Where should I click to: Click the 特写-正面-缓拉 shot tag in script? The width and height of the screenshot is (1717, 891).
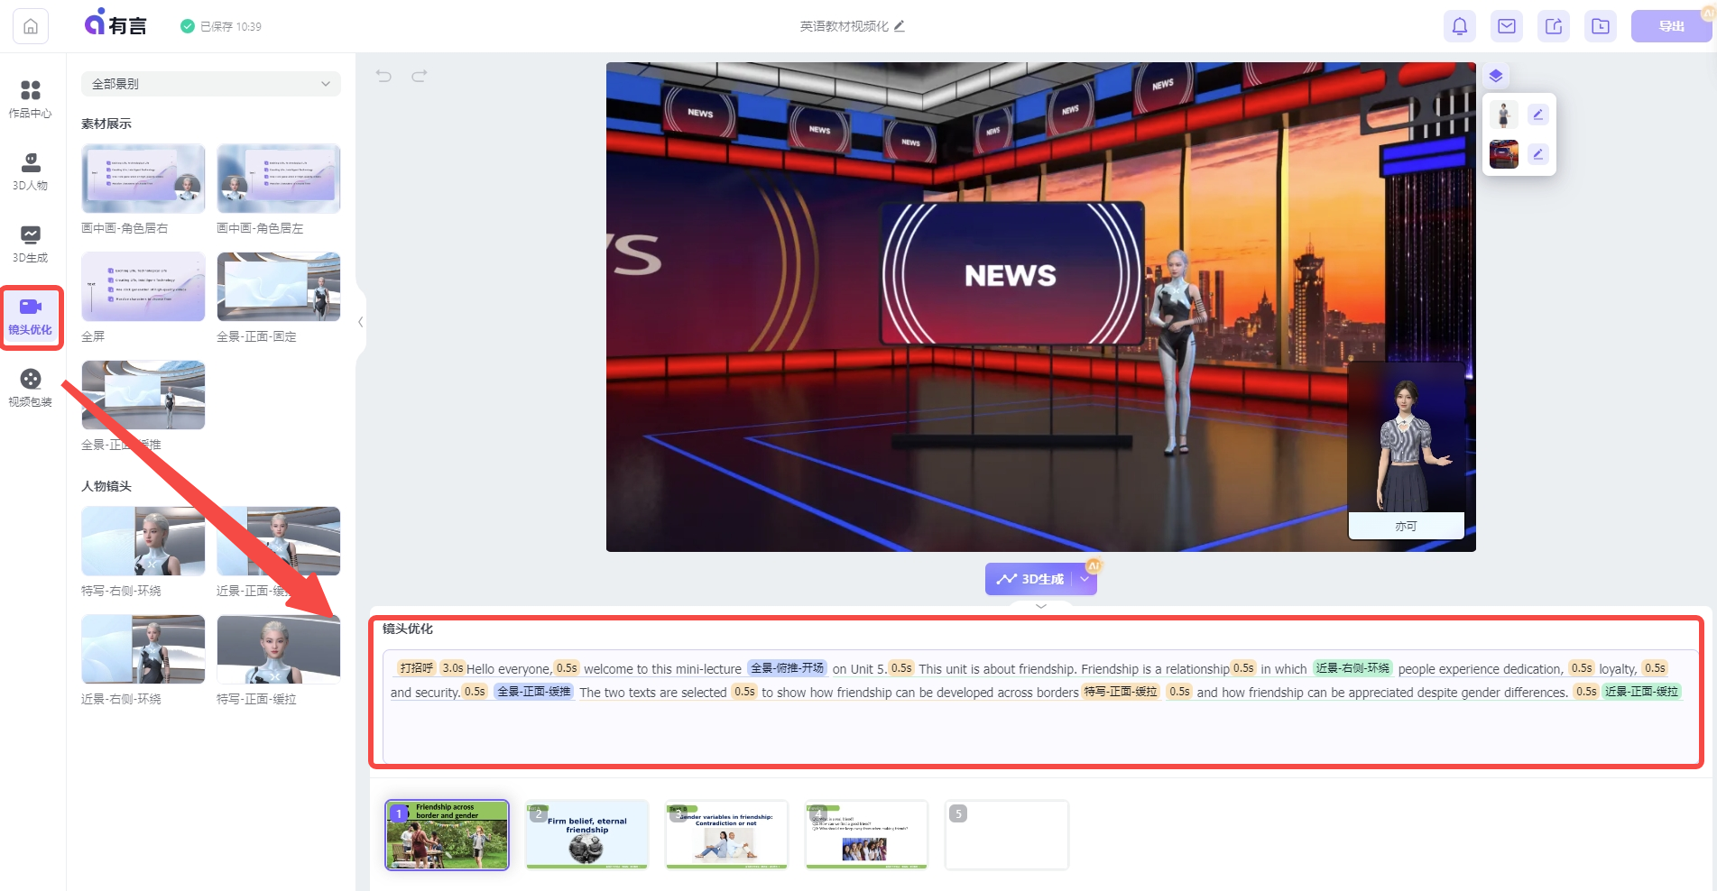pyautogui.click(x=1121, y=692)
